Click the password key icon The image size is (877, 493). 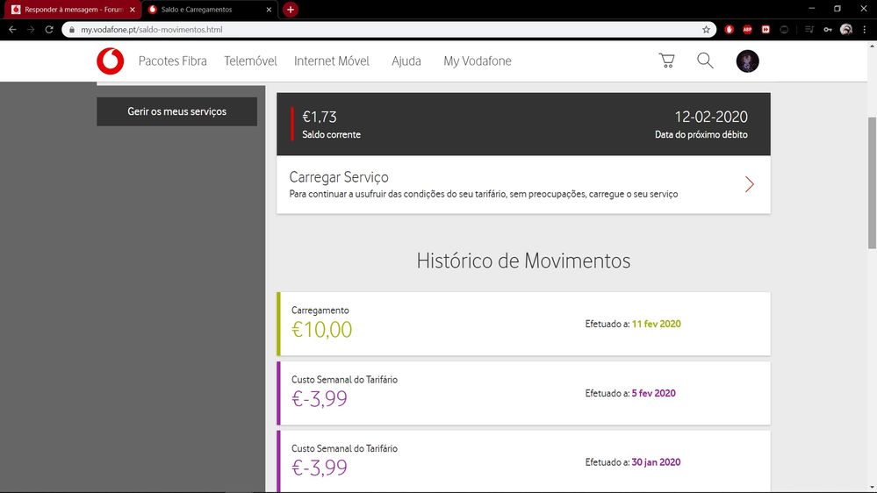point(827,29)
